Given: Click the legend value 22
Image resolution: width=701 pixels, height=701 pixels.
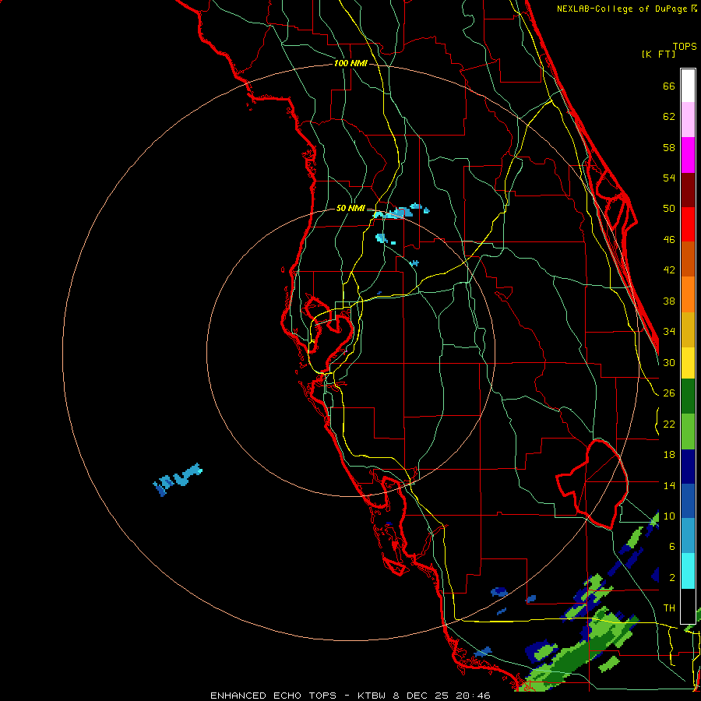Looking at the screenshot, I should (669, 424).
